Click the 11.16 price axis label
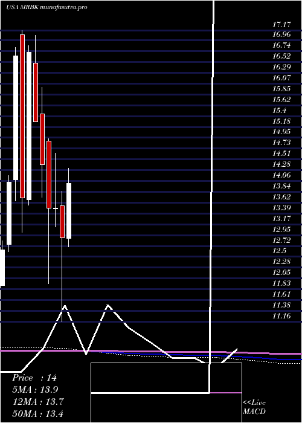 point(281,315)
